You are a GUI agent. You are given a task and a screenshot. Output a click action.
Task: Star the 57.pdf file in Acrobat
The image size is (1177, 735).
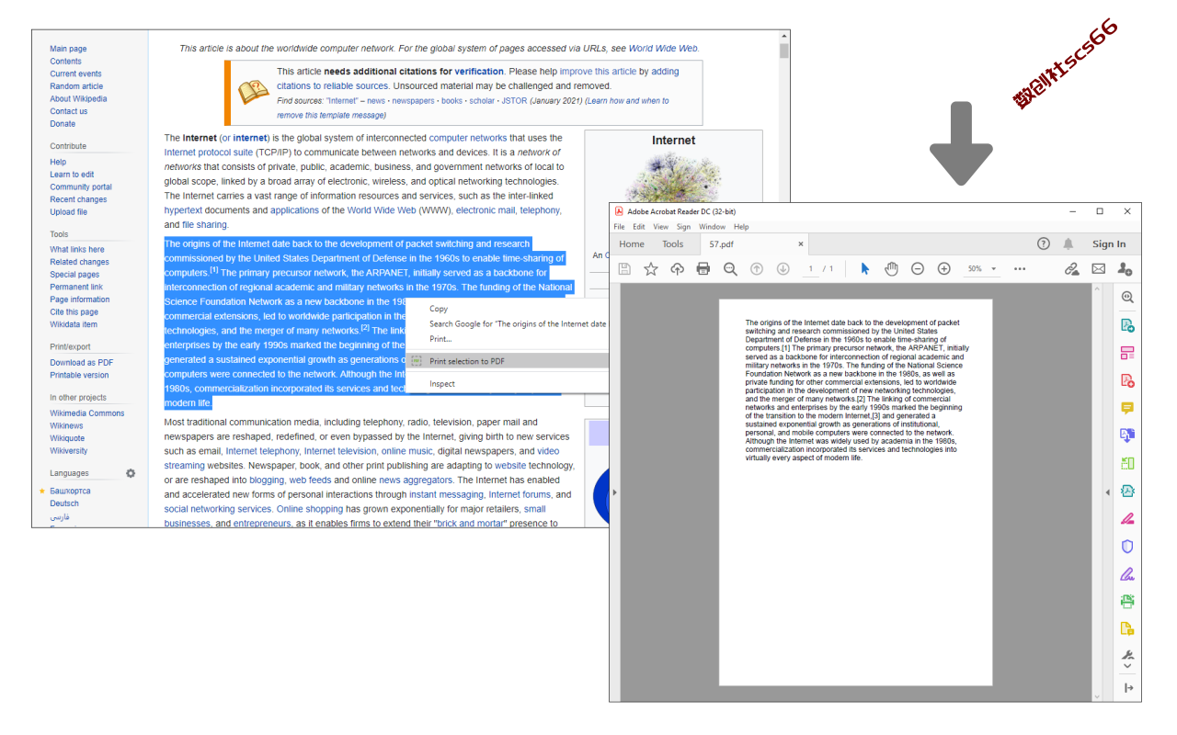651,268
